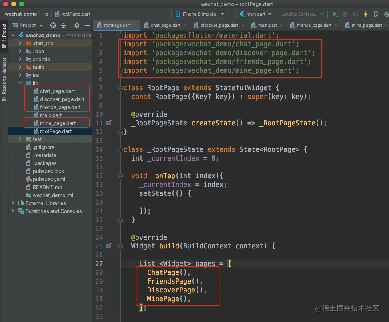Toggle the Resource Manager side panel
Image resolution: width=389 pixels, height=322 pixels.
[x=4, y=76]
